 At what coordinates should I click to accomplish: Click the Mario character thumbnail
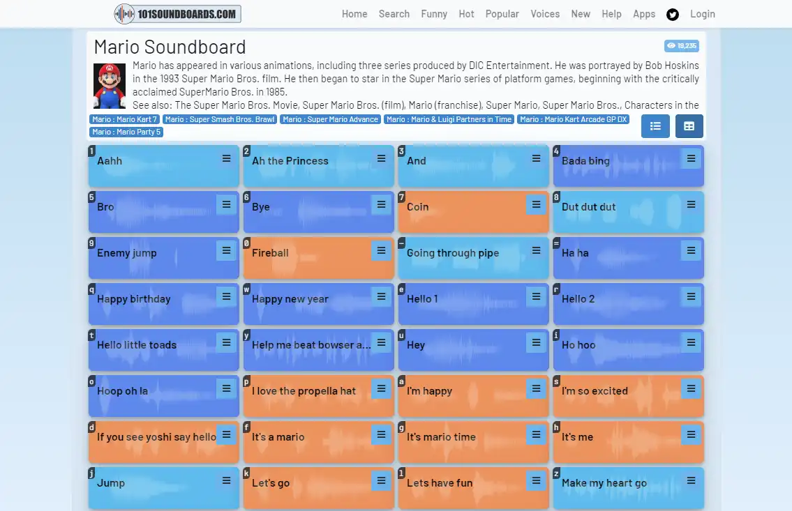(110, 86)
